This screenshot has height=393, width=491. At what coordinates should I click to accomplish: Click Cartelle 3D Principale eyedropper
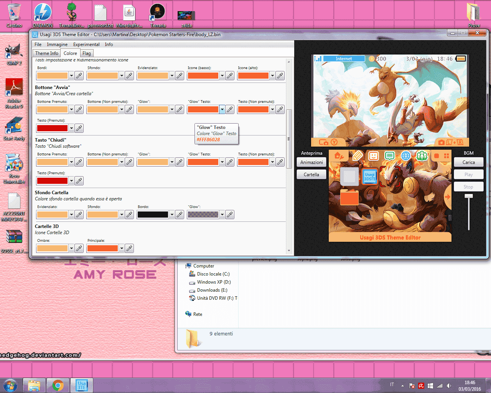tap(129, 248)
